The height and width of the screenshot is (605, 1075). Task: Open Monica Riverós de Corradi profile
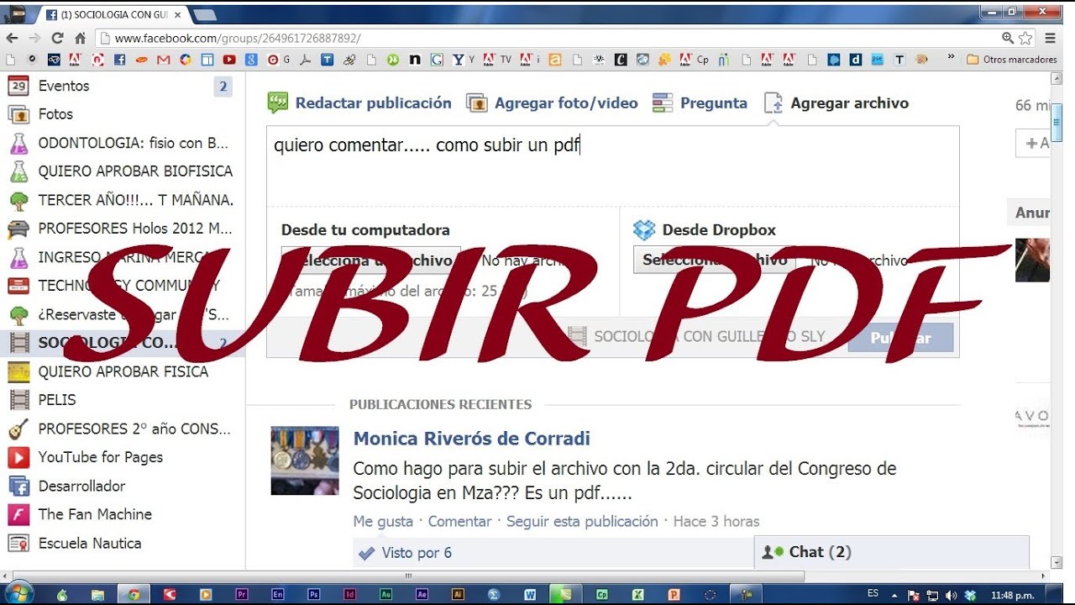tap(471, 439)
